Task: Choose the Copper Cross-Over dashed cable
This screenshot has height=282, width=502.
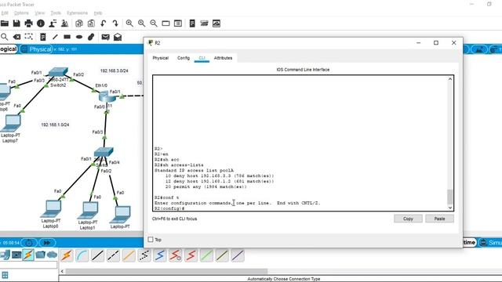Action: point(113,255)
